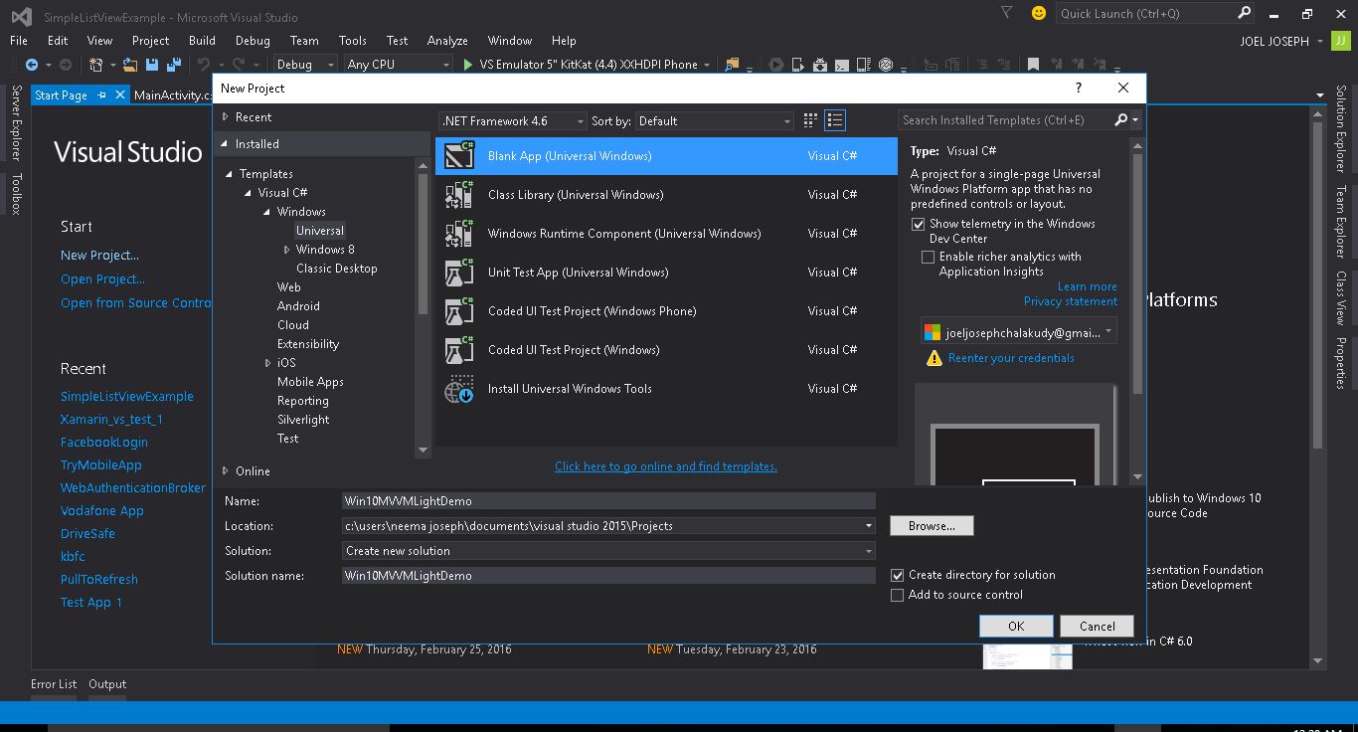The width and height of the screenshot is (1358, 732).
Task: Uncheck Show telemetry in Windows Dev Center
Action: click(x=919, y=225)
